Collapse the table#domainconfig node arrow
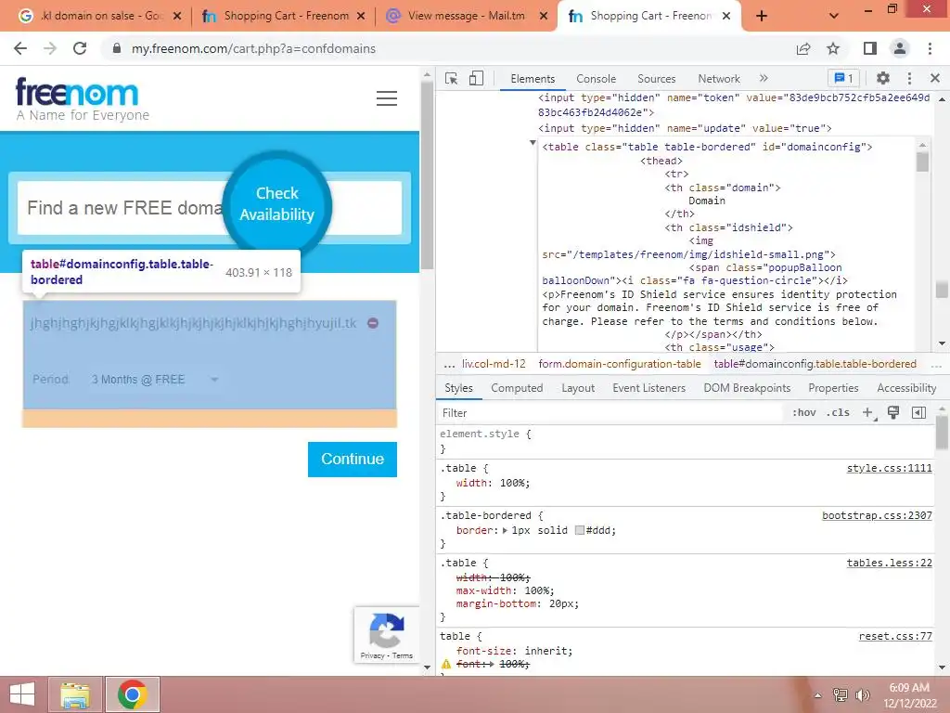950x713 pixels. (x=533, y=143)
